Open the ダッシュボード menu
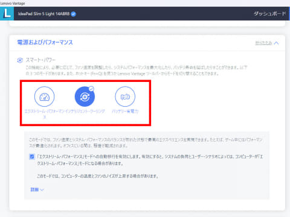290x217 pixels. pos(269,14)
